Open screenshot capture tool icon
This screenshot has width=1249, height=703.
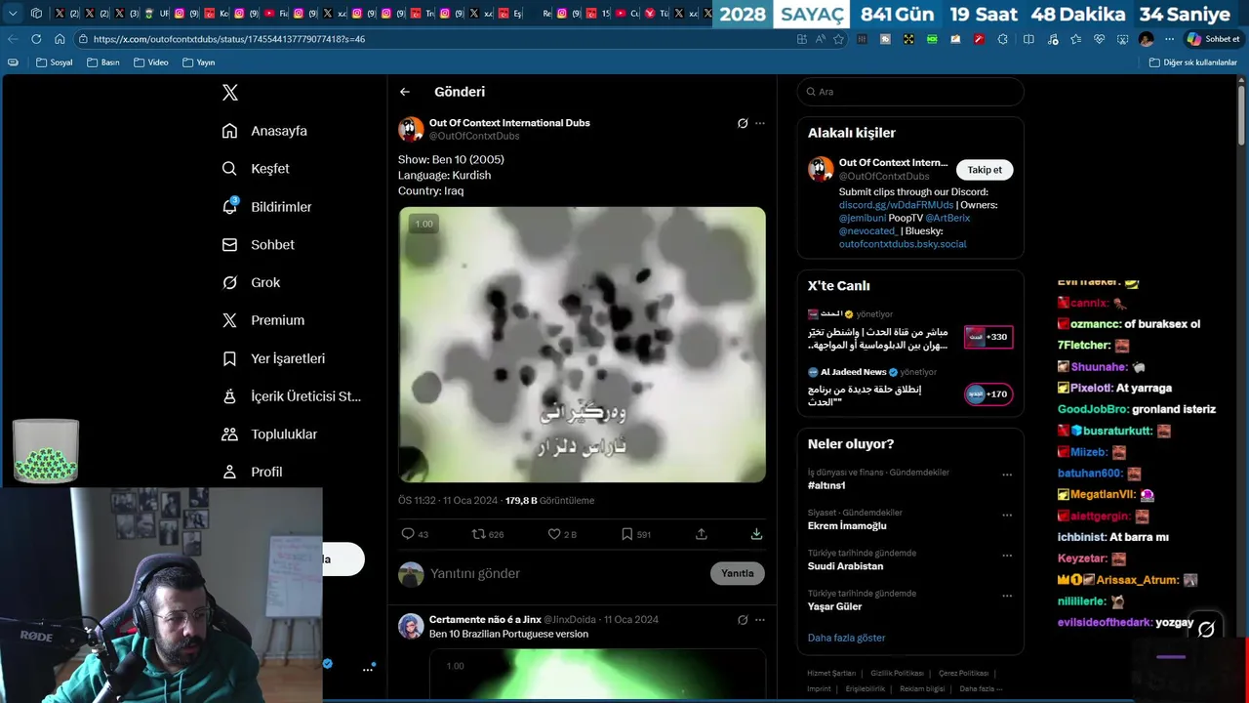pos(1122,39)
